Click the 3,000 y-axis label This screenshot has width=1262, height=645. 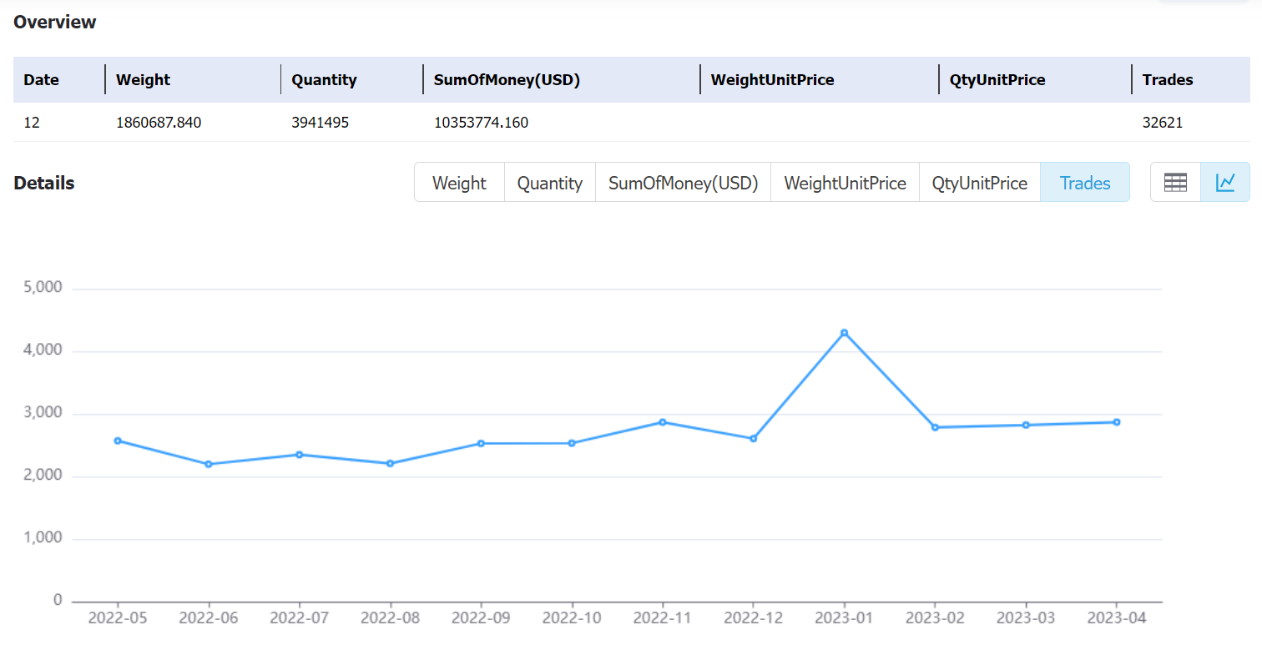pyautogui.click(x=44, y=413)
